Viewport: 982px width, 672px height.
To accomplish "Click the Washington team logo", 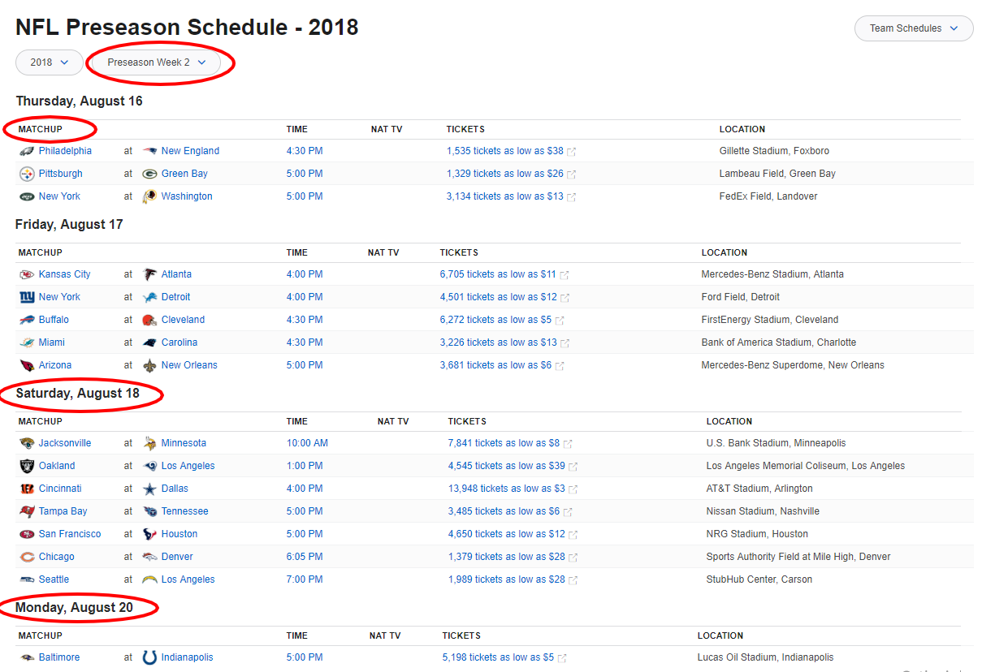I will (149, 196).
